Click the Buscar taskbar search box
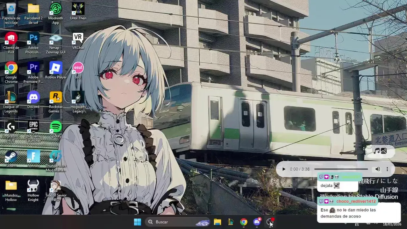The image size is (407, 229). (x=178, y=222)
